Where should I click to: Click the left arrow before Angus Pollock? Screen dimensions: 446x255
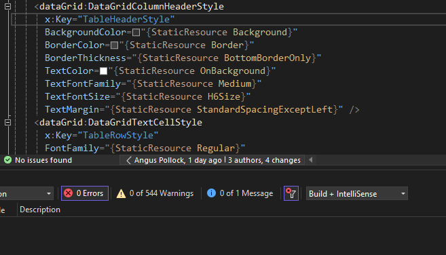pyautogui.click(x=128, y=160)
